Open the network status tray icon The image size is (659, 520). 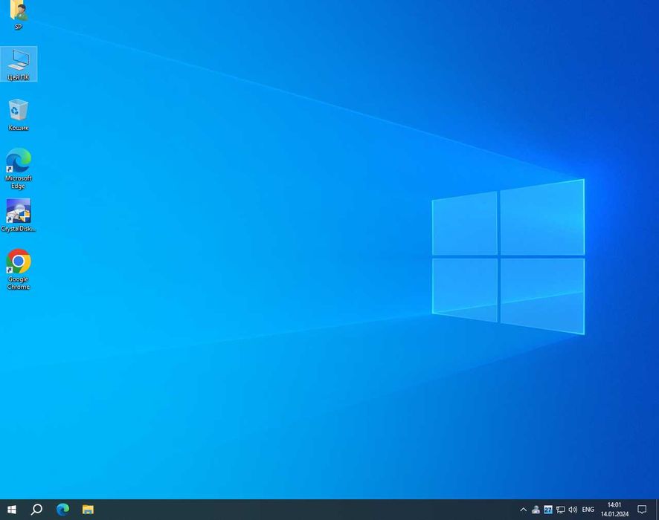(x=560, y=510)
